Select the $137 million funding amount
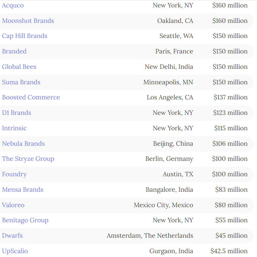 point(230,97)
